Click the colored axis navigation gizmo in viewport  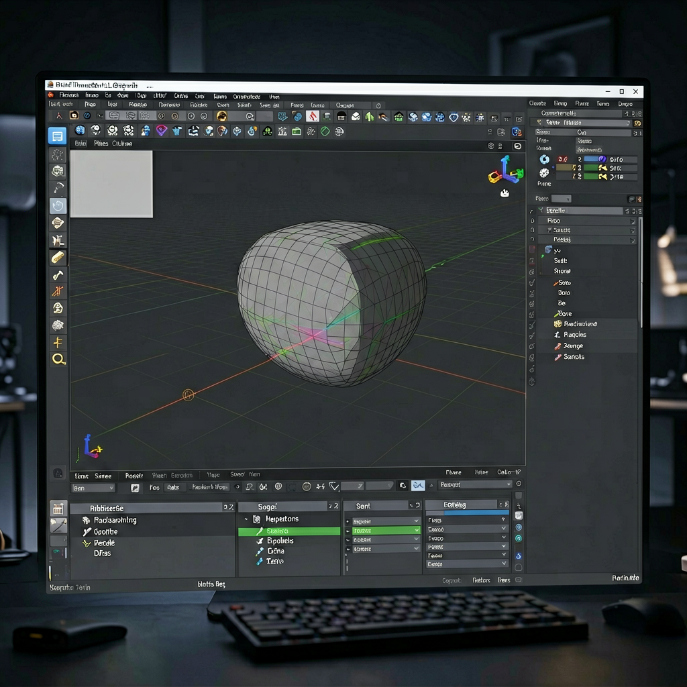point(506,170)
